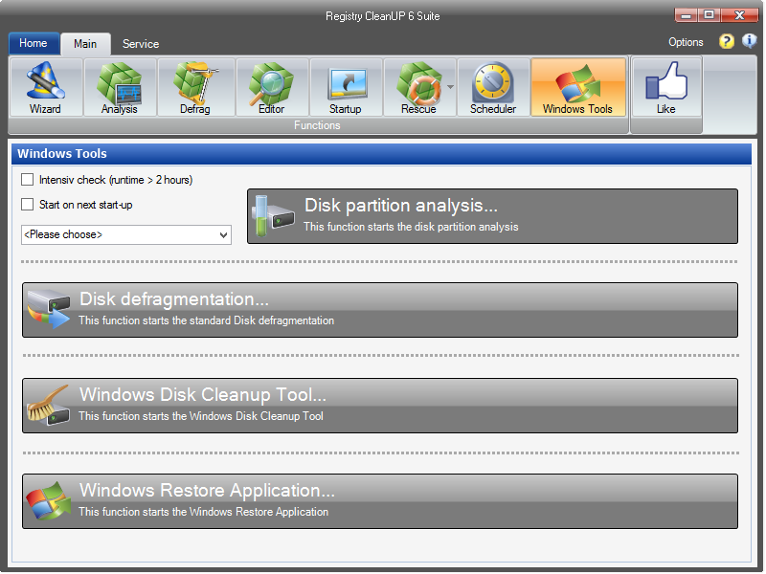Launch Windows Disk Cleanup Tool
The height and width of the screenshot is (574, 766).
click(x=380, y=406)
